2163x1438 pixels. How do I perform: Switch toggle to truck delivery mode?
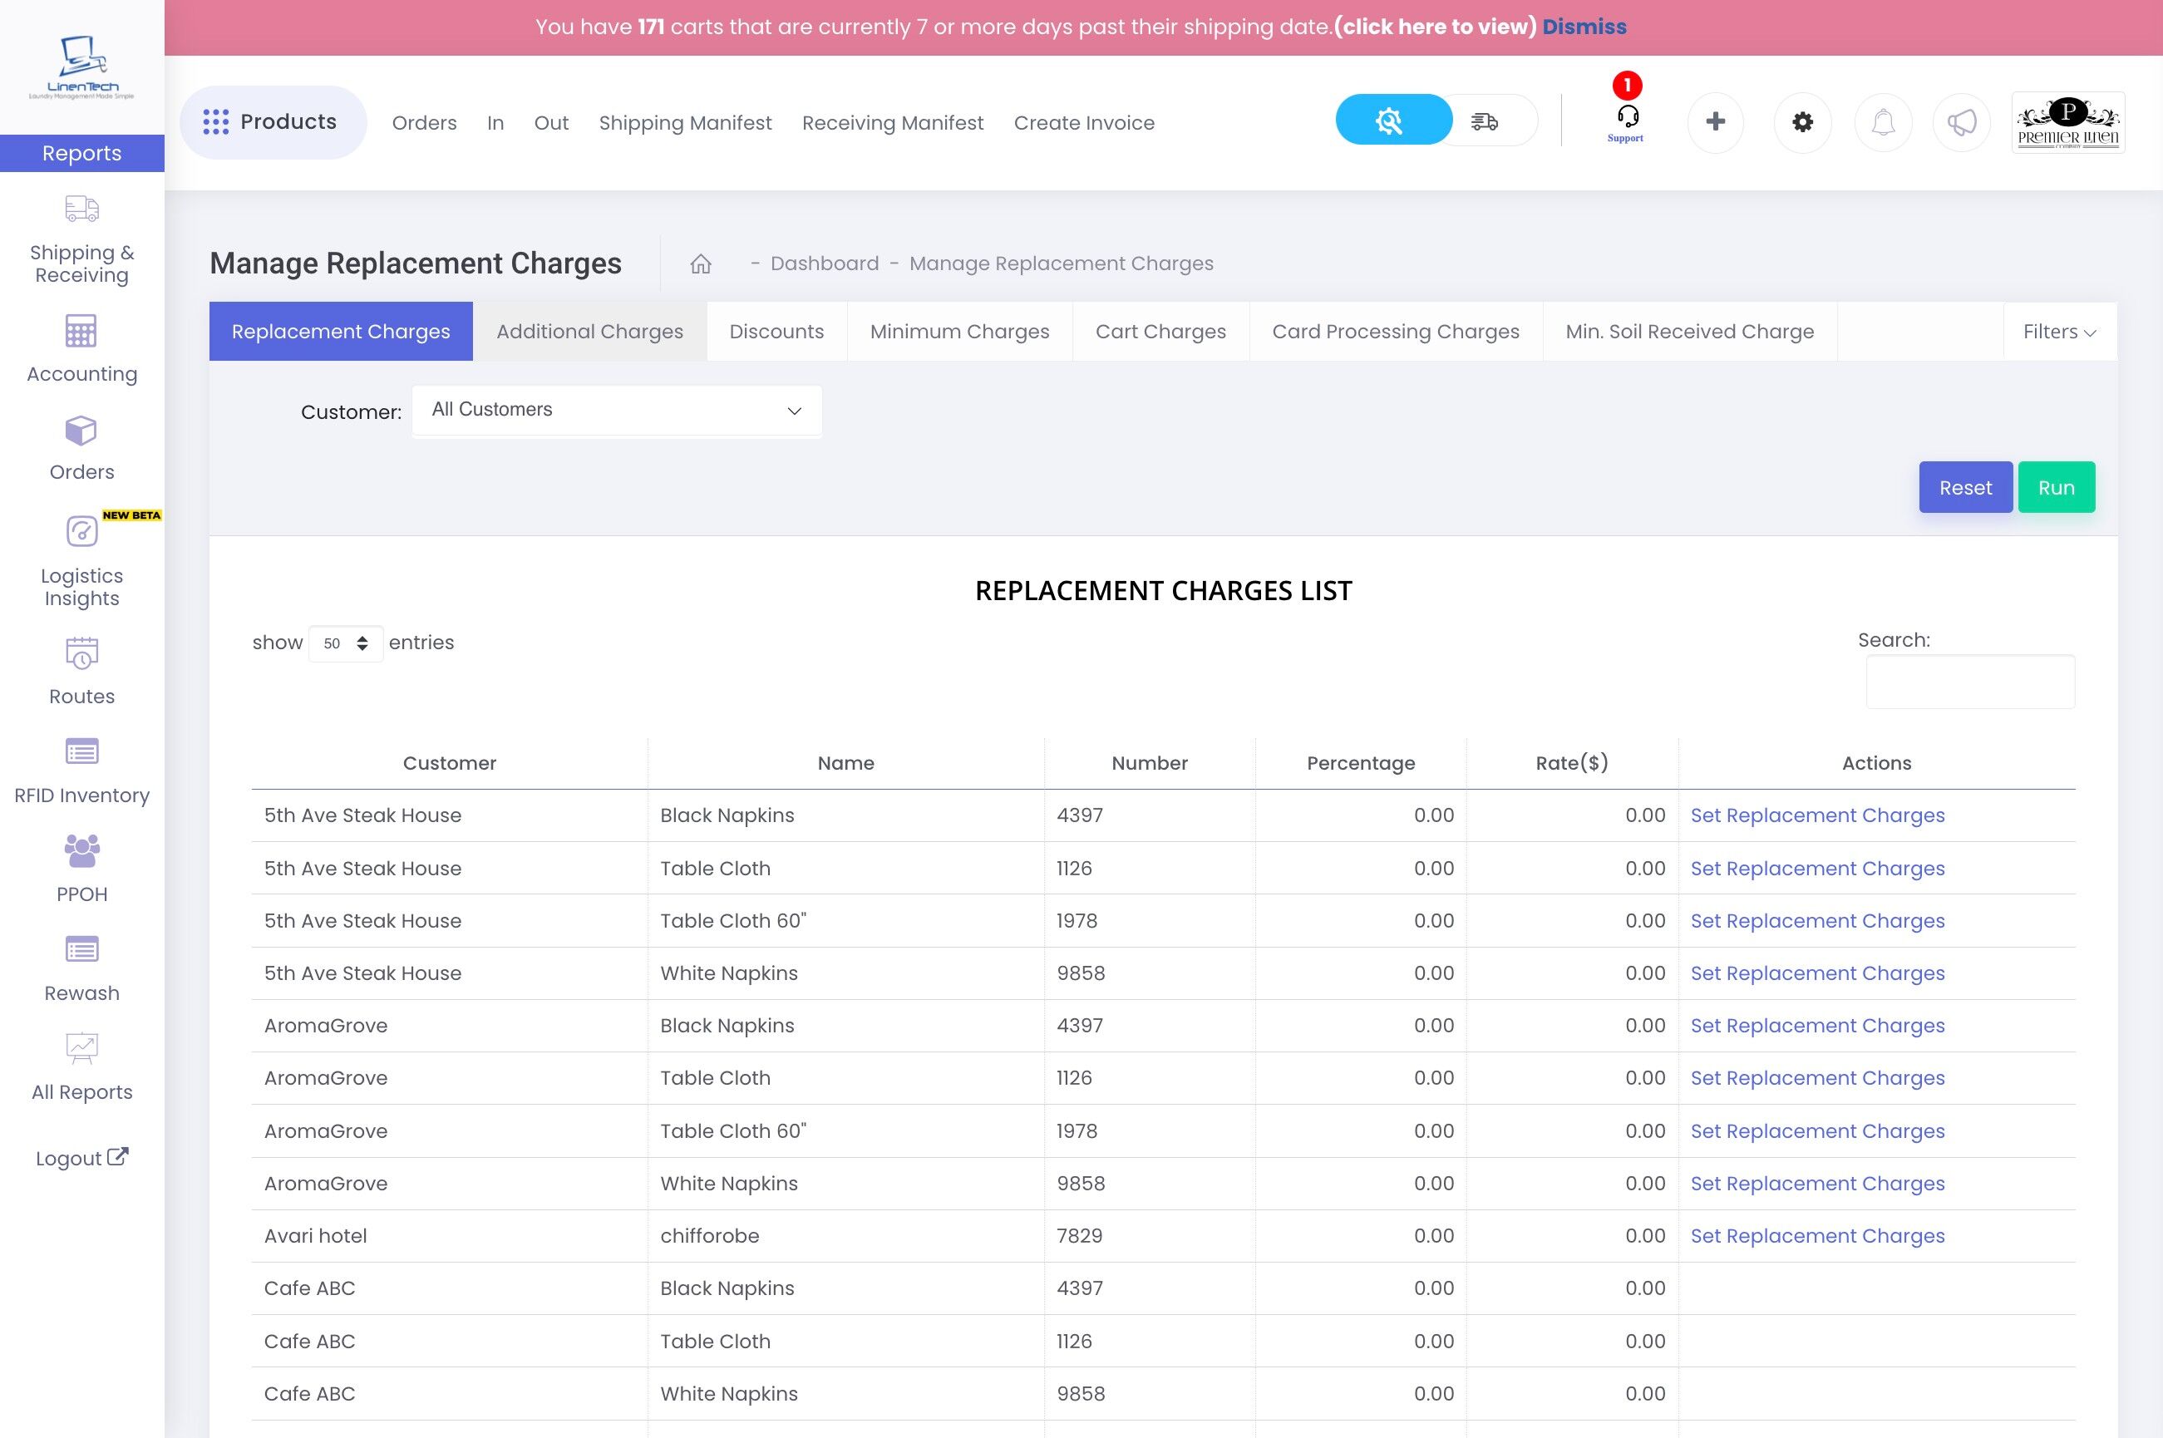[x=1486, y=121]
